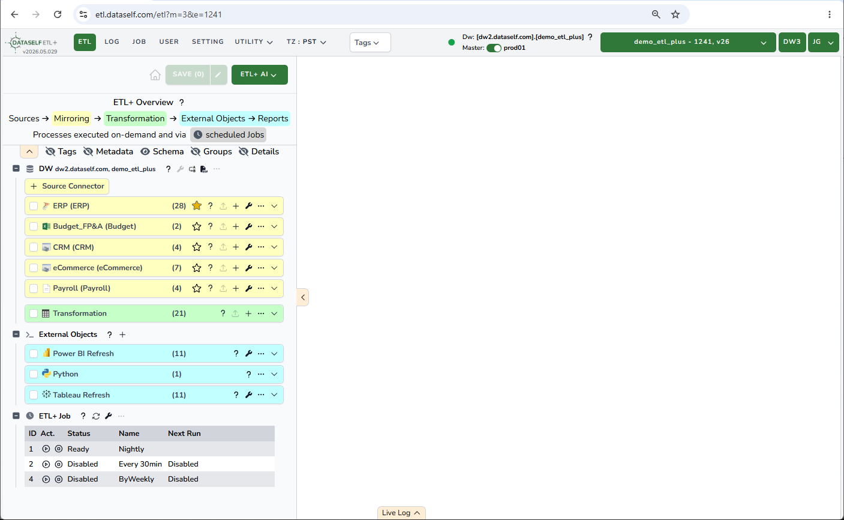The height and width of the screenshot is (520, 844).
Task: Open wrench settings for Payroll row
Action: 248,288
